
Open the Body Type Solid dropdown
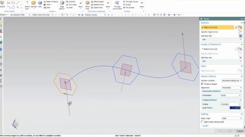tap(232, 118)
